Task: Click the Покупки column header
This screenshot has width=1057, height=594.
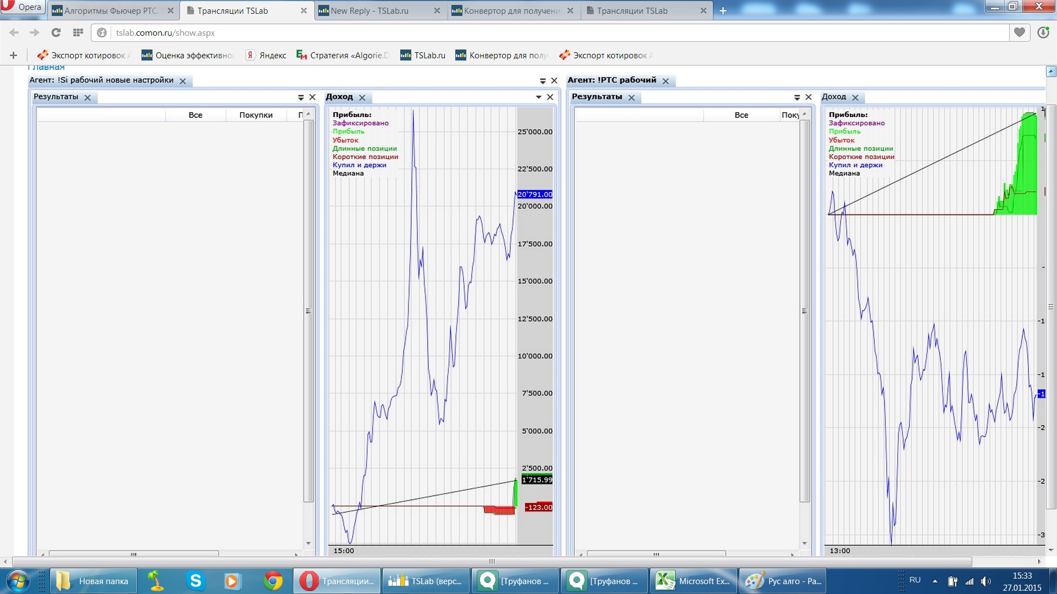Action: (255, 115)
